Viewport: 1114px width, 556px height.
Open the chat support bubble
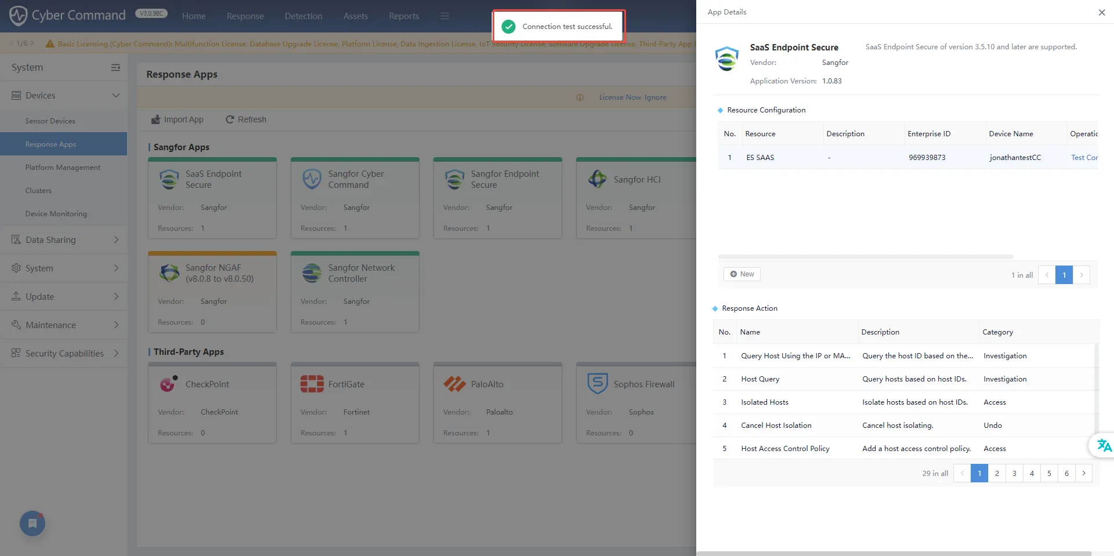(32, 524)
